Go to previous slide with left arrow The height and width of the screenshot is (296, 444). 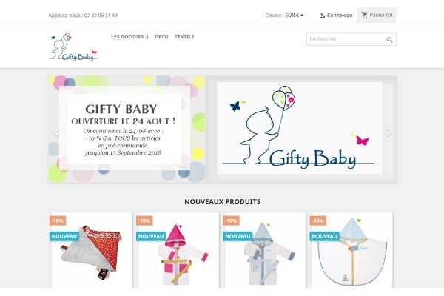click(56, 132)
